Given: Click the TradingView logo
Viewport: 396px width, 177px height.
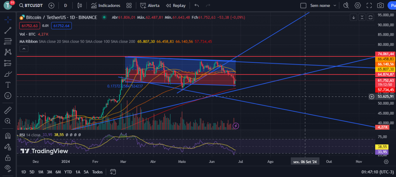Looking at the screenshot, I should pos(44,151).
